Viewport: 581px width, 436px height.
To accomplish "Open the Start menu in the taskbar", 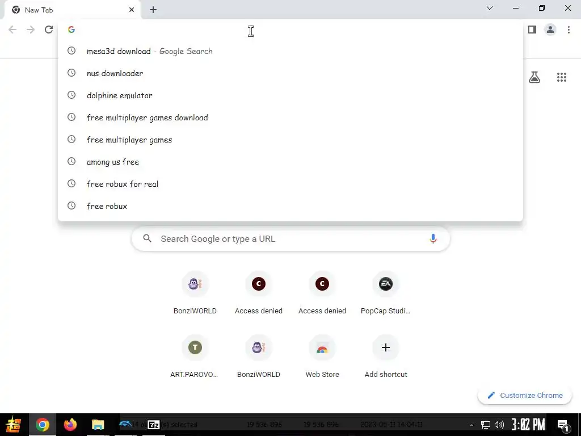I will tap(14, 425).
